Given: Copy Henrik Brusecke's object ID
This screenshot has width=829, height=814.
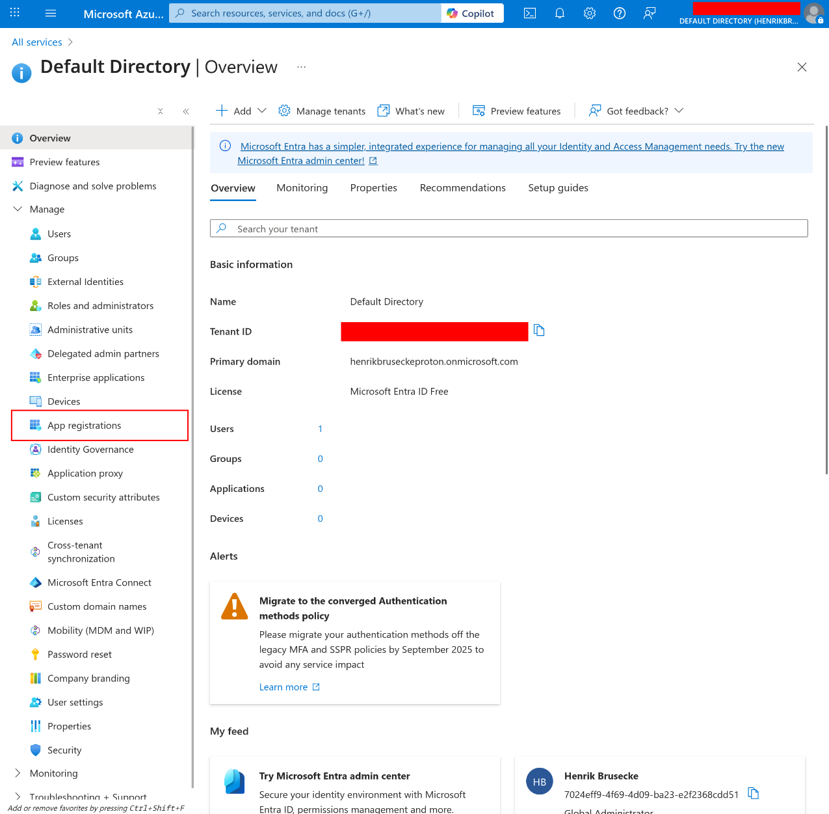Looking at the screenshot, I should point(753,793).
